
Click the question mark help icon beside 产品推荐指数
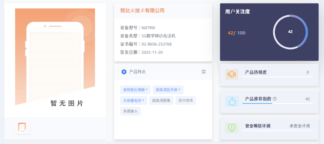point(275,99)
